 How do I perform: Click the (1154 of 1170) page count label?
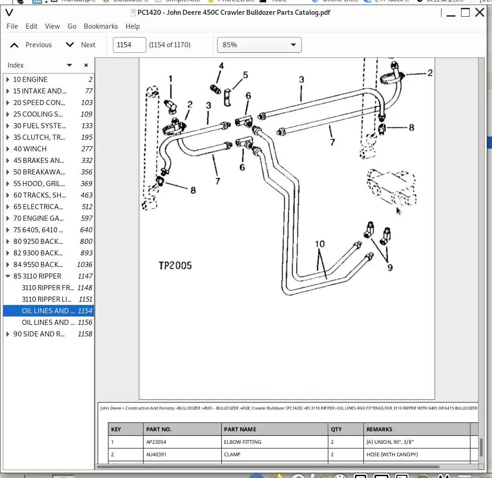[x=170, y=45]
